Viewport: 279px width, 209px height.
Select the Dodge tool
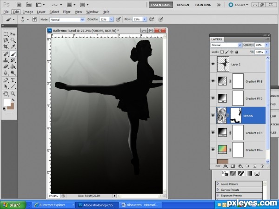[13, 73]
